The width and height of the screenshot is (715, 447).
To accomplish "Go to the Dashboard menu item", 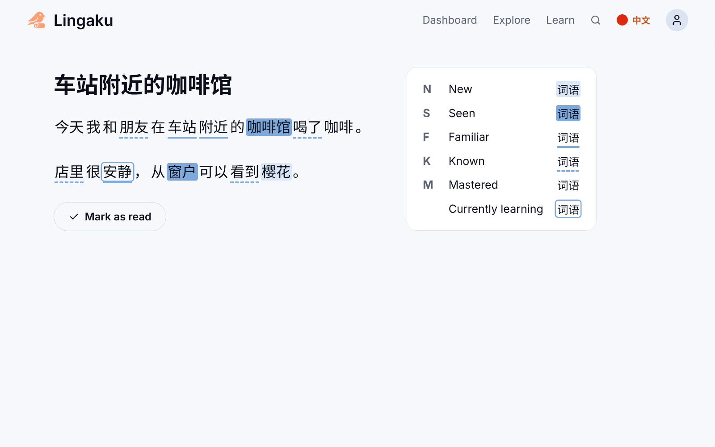I will pyautogui.click(x=450, y=20).
